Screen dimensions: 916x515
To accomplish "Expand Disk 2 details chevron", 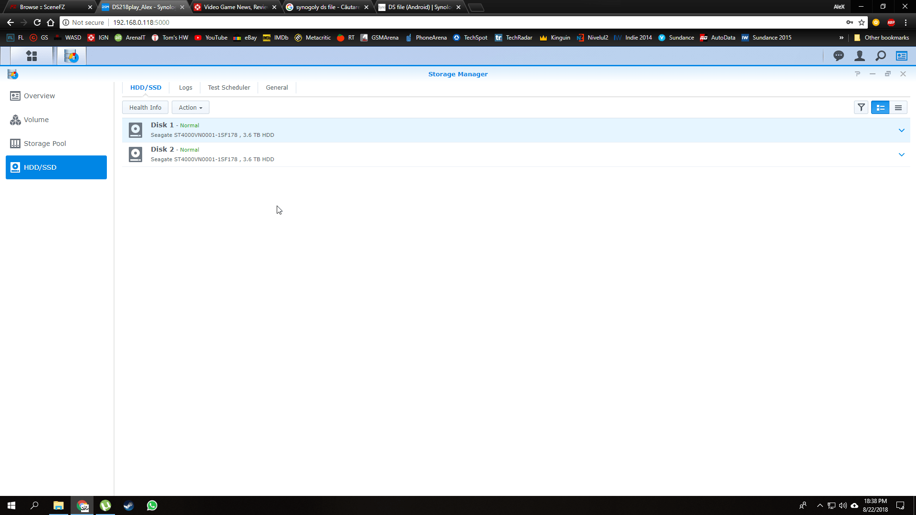I will click(x=901, y=154).
